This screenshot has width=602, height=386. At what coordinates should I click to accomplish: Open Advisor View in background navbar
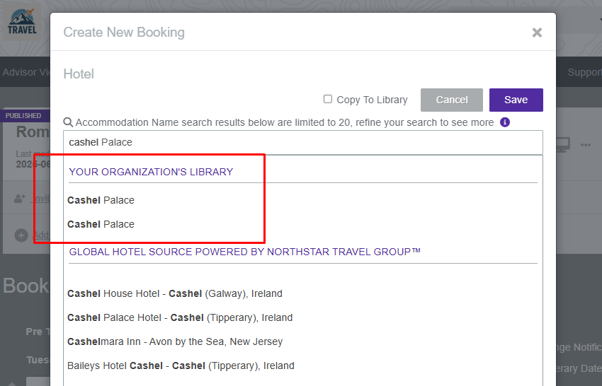[x=25, y=72]
